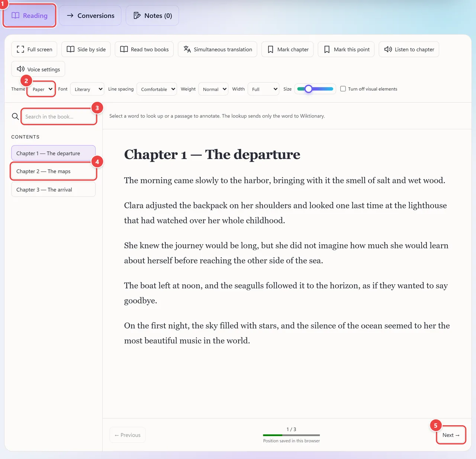
Task: Click the text Size slider
Action: point(315,89)
